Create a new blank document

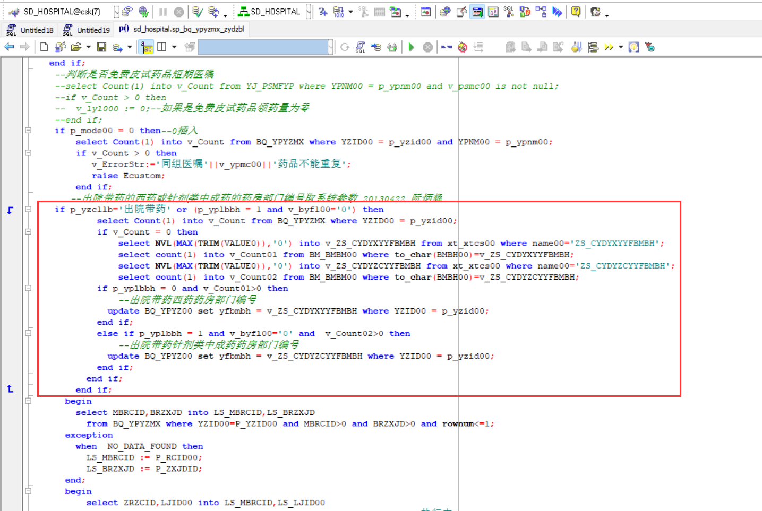pyautogui.click(x=44, y=47)
